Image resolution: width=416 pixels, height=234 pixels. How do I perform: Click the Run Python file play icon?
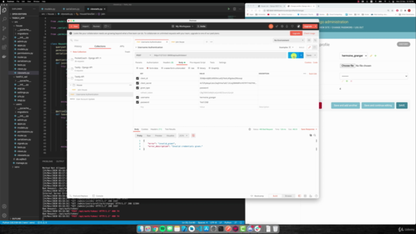click(x=229, y=8)
